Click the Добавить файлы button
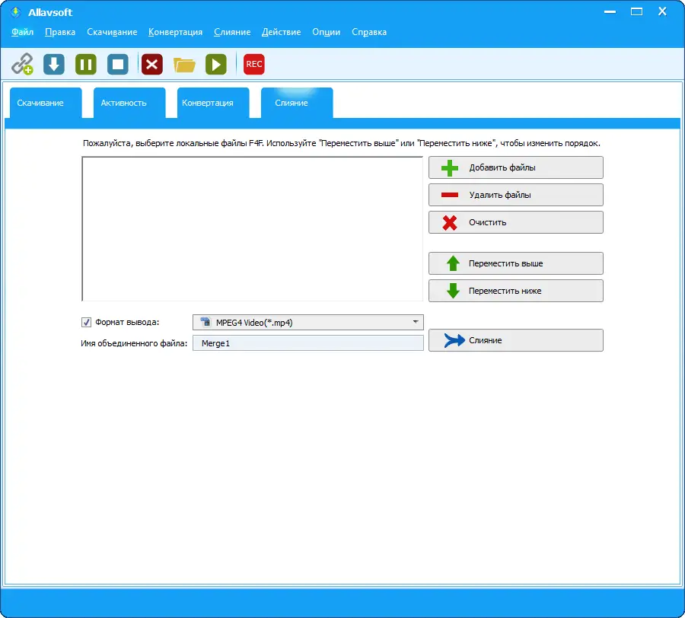Image resolution: width=685 pixels, height=618 pixels. [x=515, y=167]
